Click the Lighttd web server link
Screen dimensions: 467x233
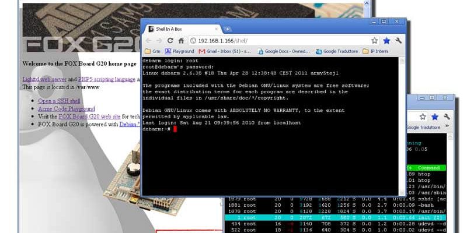click(44, 79)
